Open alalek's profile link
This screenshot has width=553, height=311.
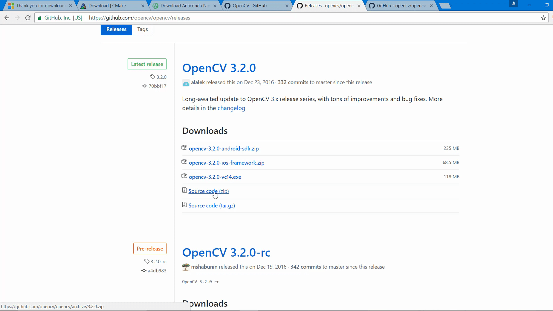click(x=198, y=82)
